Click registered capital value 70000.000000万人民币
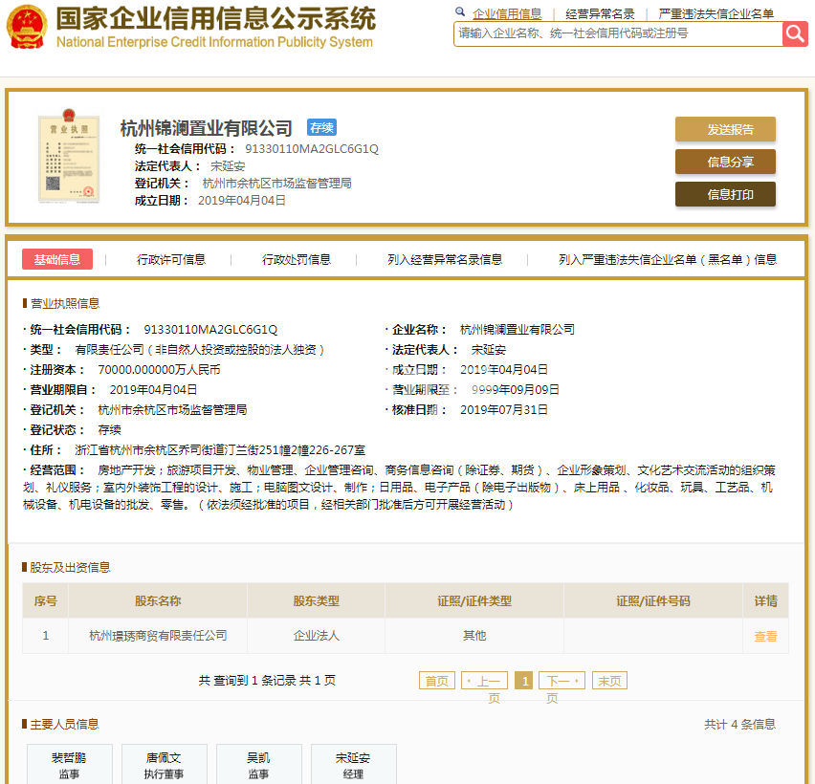 [159, 370]
